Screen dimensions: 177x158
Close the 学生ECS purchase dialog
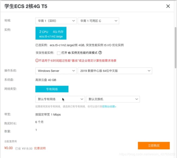tap(168, 6)
